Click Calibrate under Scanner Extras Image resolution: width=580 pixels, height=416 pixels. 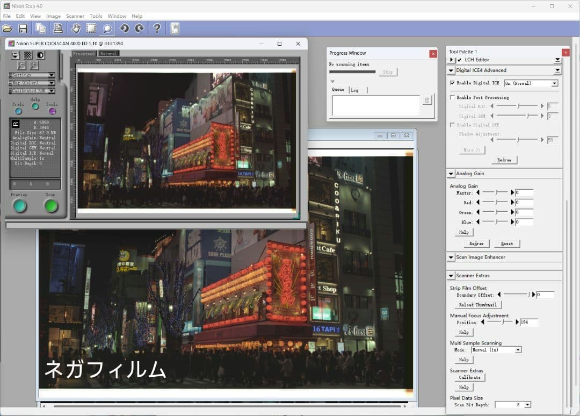(469, 377)
